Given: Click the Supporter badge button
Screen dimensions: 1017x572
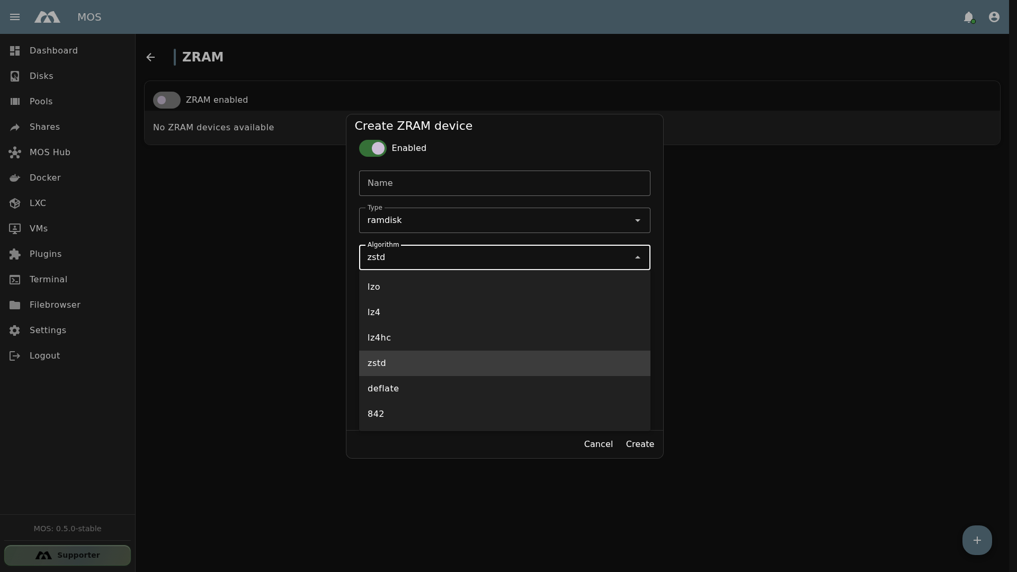Looking at the screenshot, I should coord(67,556).
